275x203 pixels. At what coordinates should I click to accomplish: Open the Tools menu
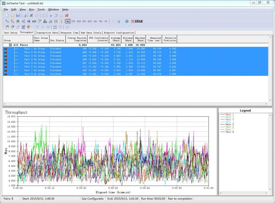tap(41, 9)
